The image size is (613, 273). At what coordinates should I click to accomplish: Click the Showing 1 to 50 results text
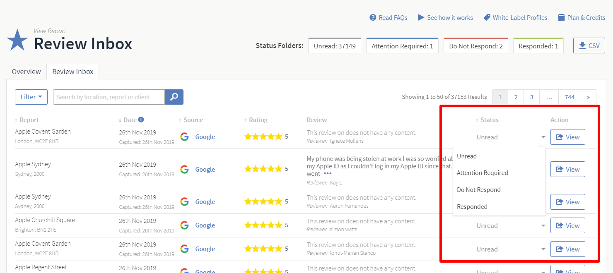pos(444,97)
